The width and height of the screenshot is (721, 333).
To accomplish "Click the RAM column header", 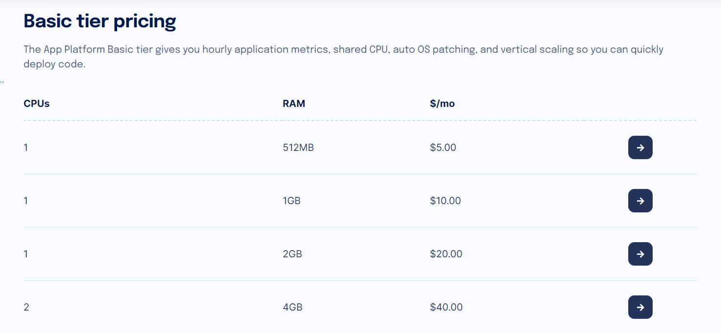I will point(294,104).
